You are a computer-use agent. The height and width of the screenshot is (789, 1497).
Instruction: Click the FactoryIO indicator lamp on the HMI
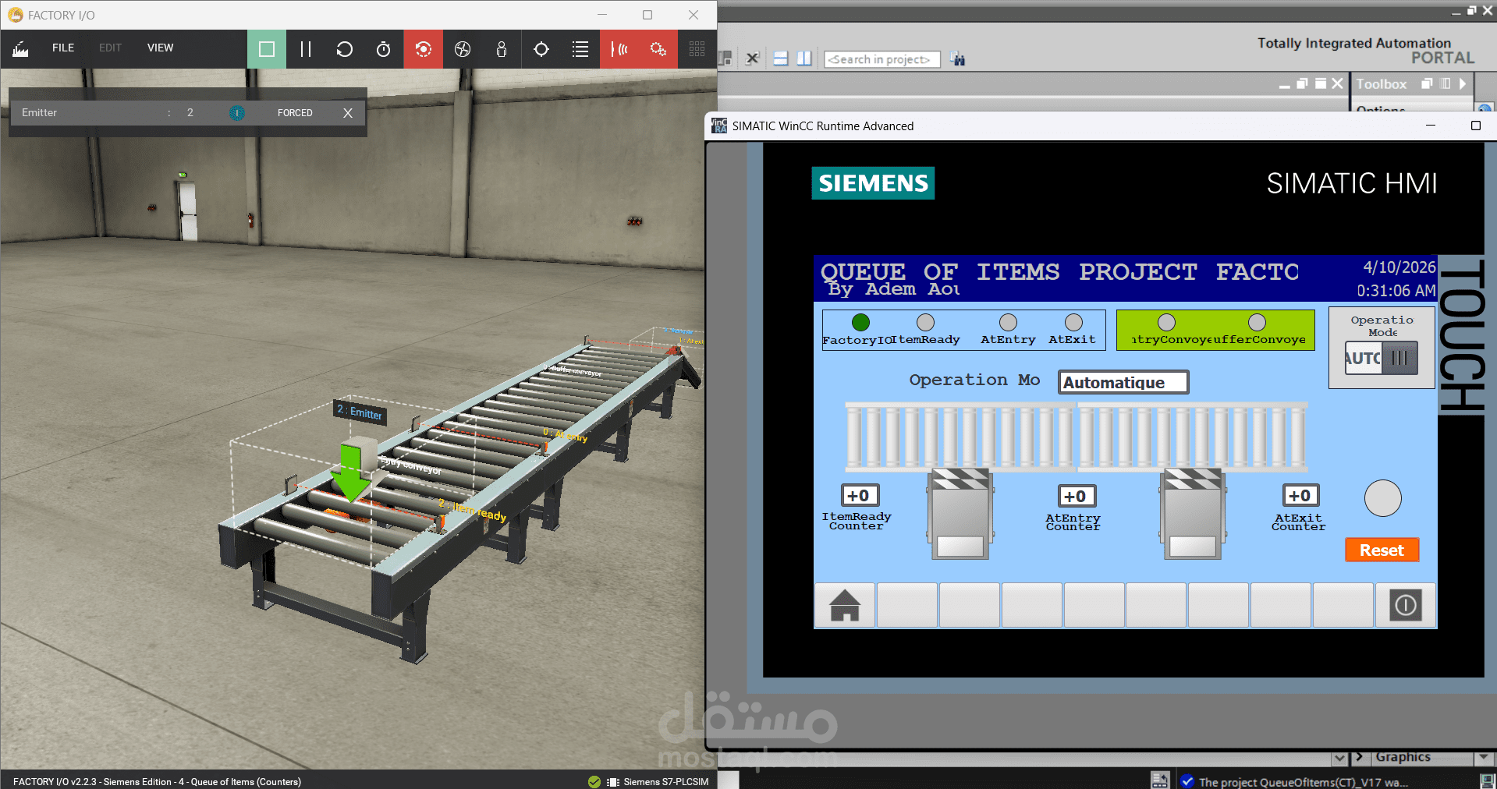[x=860, y=322]
